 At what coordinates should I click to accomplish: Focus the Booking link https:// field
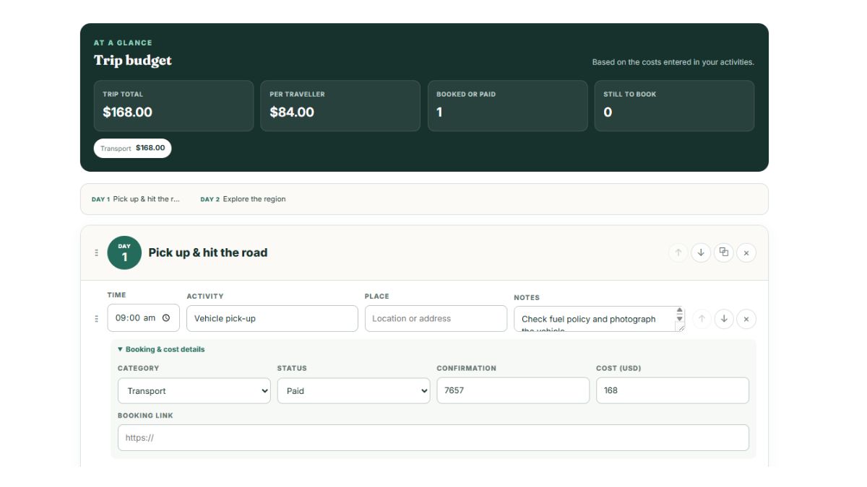[x=433, y=438]
